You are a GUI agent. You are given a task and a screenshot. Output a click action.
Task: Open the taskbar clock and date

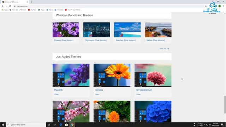click(216, 125)
